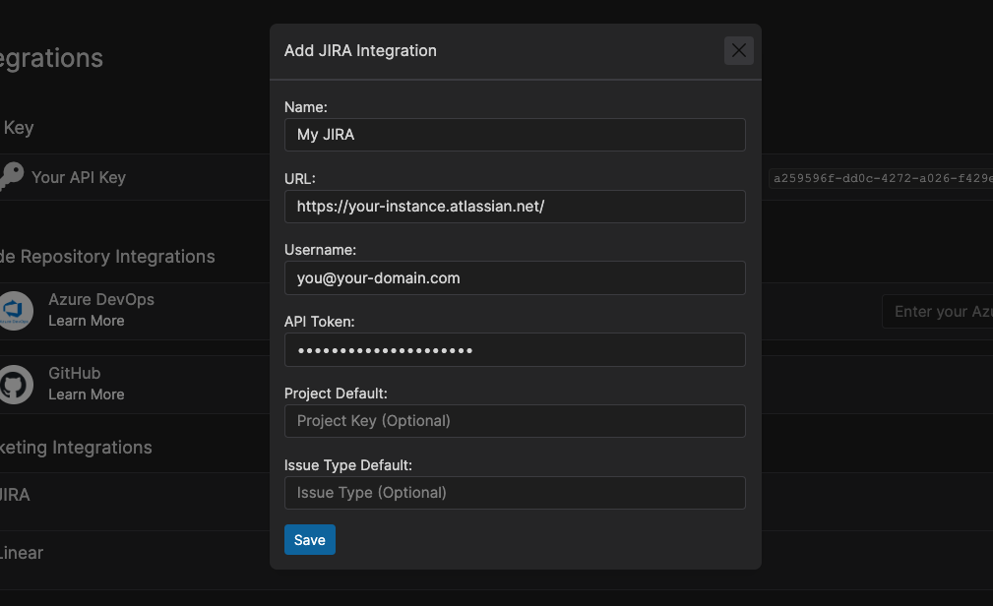The height and width of the screenshot is (606, 993).
Task: Click the Azure DevOps token input
Action: [937, 312]
